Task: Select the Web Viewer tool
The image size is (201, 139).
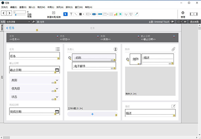Action: point(120,14)
